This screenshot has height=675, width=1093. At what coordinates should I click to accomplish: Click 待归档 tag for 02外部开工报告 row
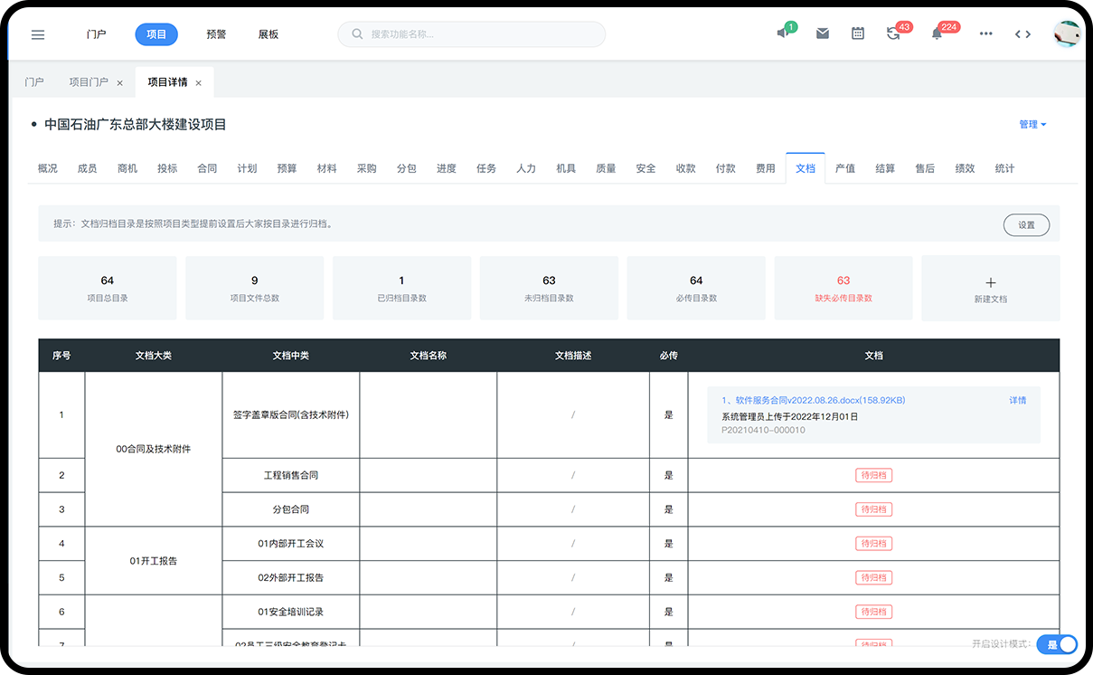[873, 577]
